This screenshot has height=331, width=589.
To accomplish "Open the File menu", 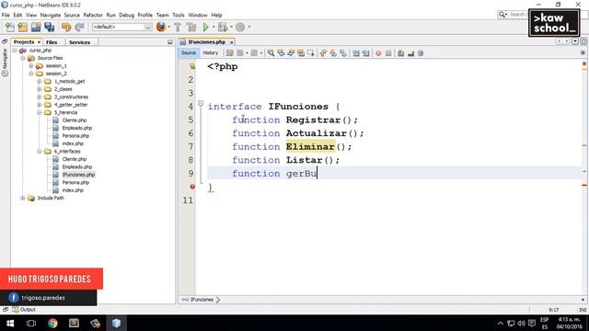I will click(x=6, y=15).
